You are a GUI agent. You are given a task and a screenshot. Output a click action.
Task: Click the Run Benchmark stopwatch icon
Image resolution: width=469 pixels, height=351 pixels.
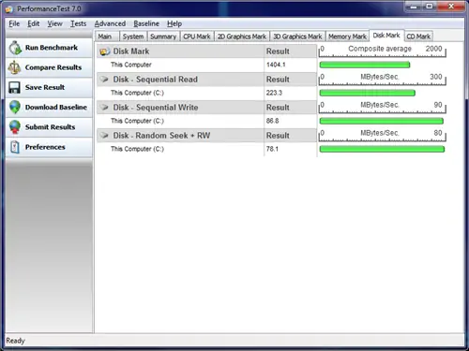coord(15,48)
